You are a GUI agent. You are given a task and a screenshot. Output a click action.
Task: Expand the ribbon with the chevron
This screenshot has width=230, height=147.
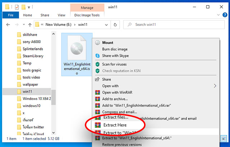[x=218, y=15]
